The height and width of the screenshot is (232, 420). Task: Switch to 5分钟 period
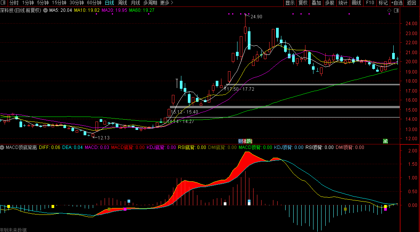point(43,3)
